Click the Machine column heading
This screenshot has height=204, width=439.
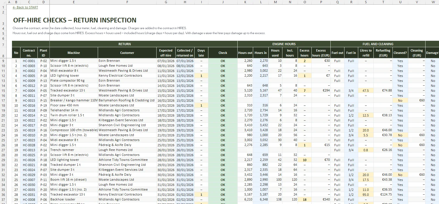pyautogui.click(x=74, y=53)
